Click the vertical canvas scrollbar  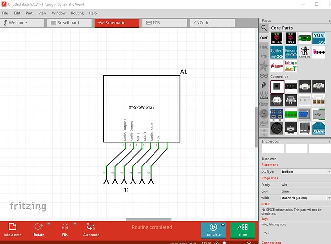coord(257,127)
